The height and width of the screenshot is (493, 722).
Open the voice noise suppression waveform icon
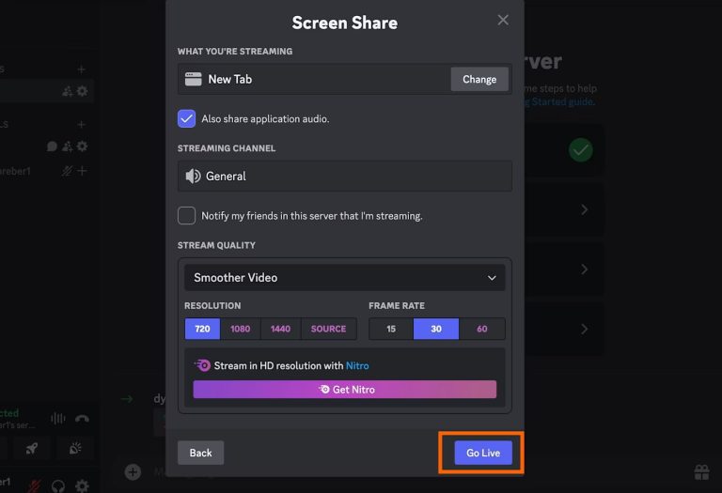tap(57, 419)
